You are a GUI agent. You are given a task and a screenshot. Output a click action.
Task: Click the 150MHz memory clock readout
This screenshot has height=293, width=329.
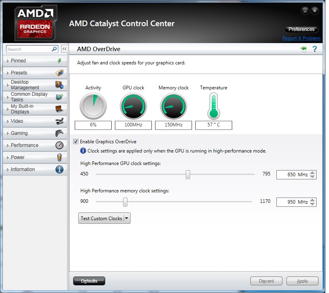click(x=174, y=125)
